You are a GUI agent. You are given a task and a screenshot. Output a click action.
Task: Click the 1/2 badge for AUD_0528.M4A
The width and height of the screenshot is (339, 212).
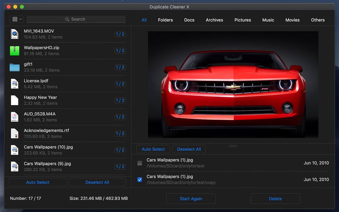tap(120, 117)
